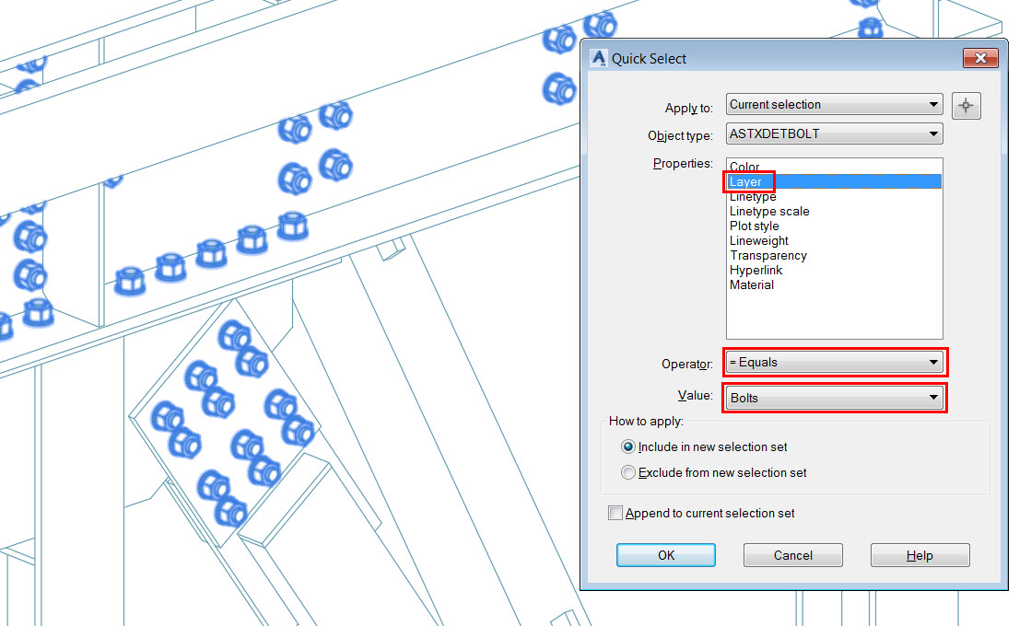
Task: Enable 'Append to current selection set'
Action: click(x=615, y=514)
